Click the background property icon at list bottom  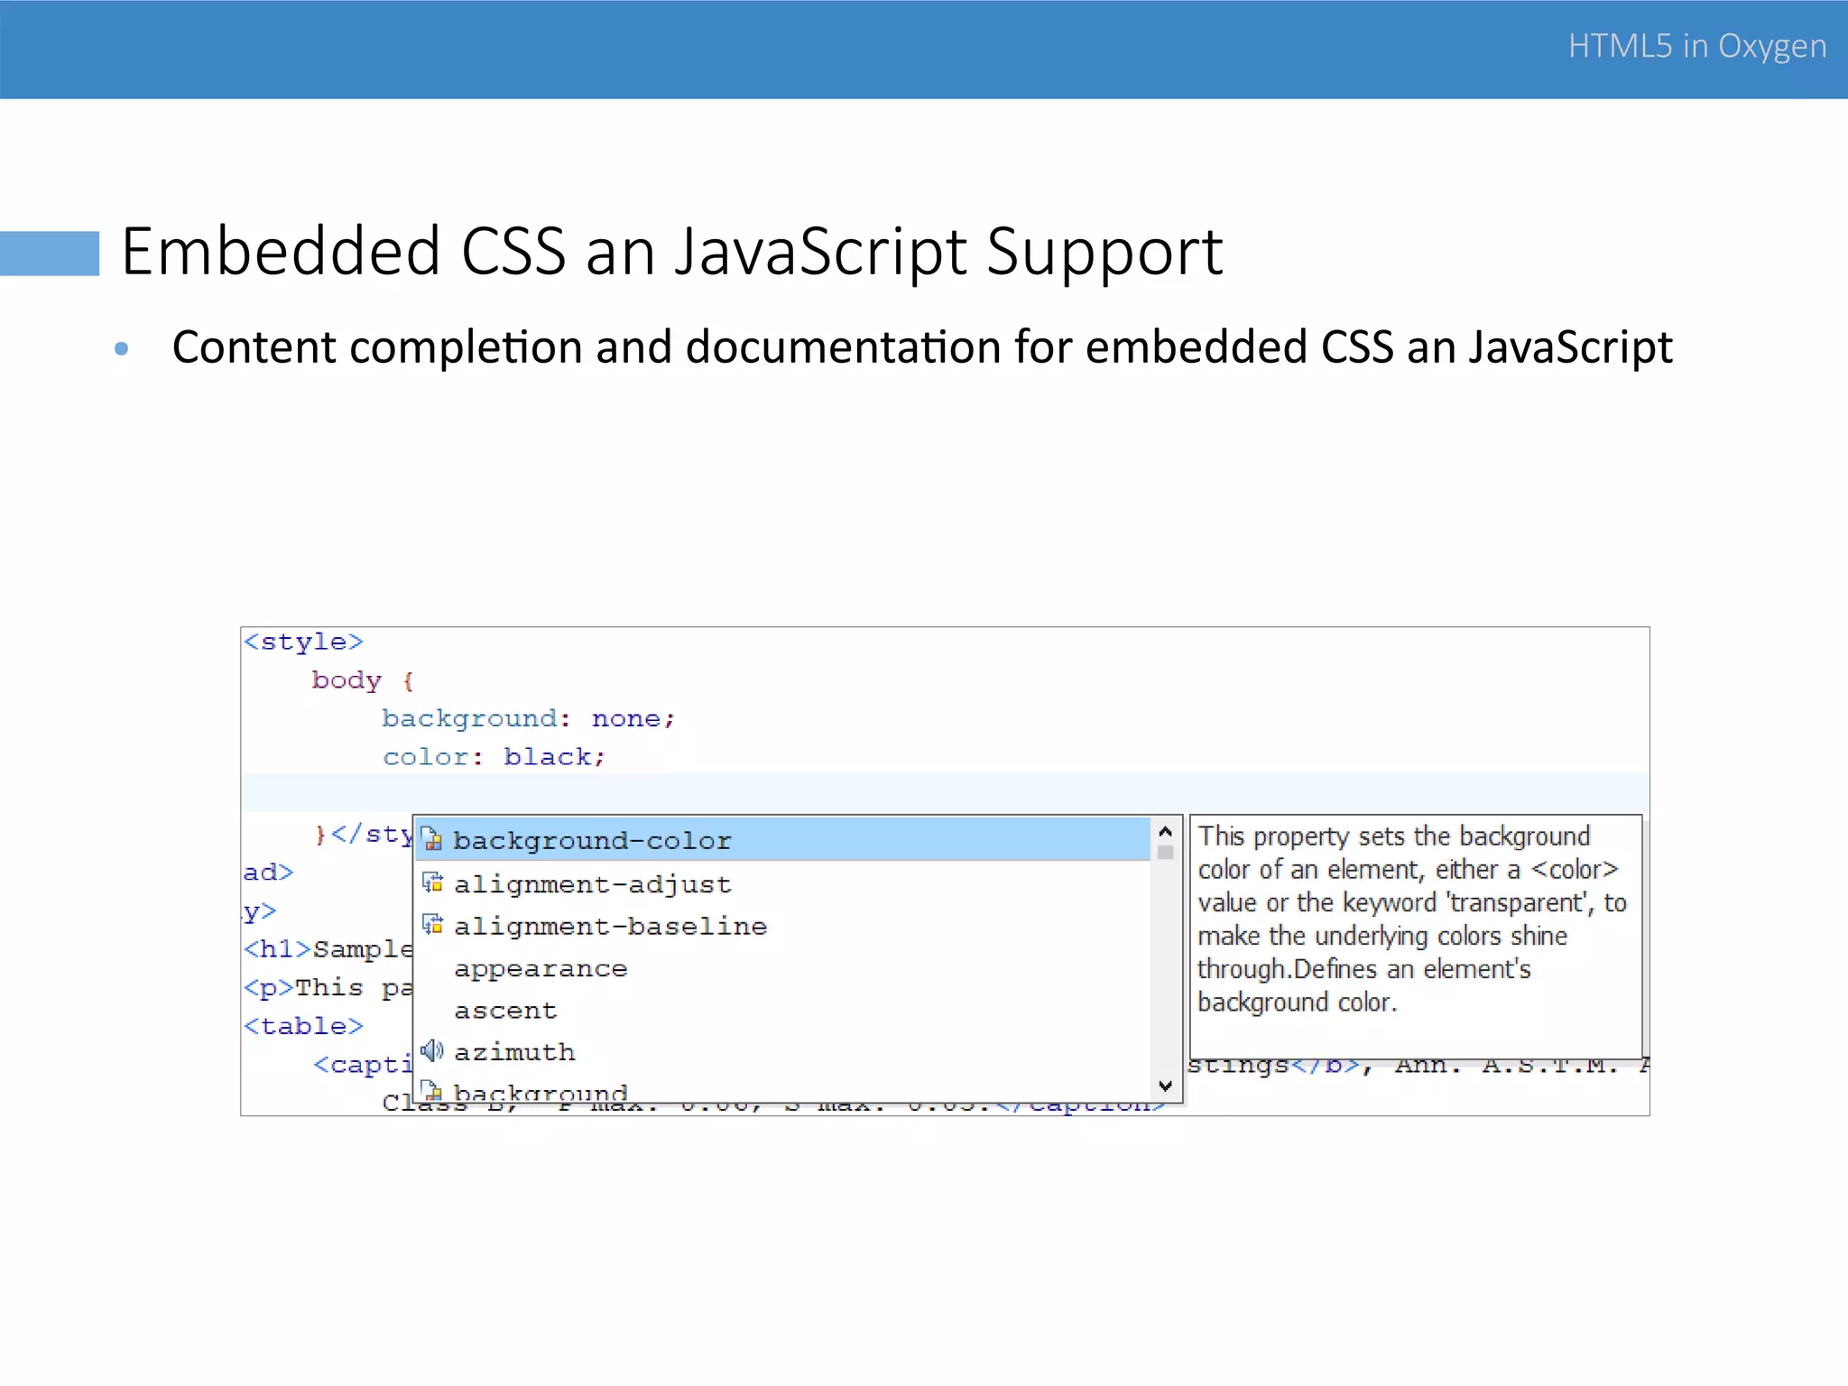coord(433,1092)
